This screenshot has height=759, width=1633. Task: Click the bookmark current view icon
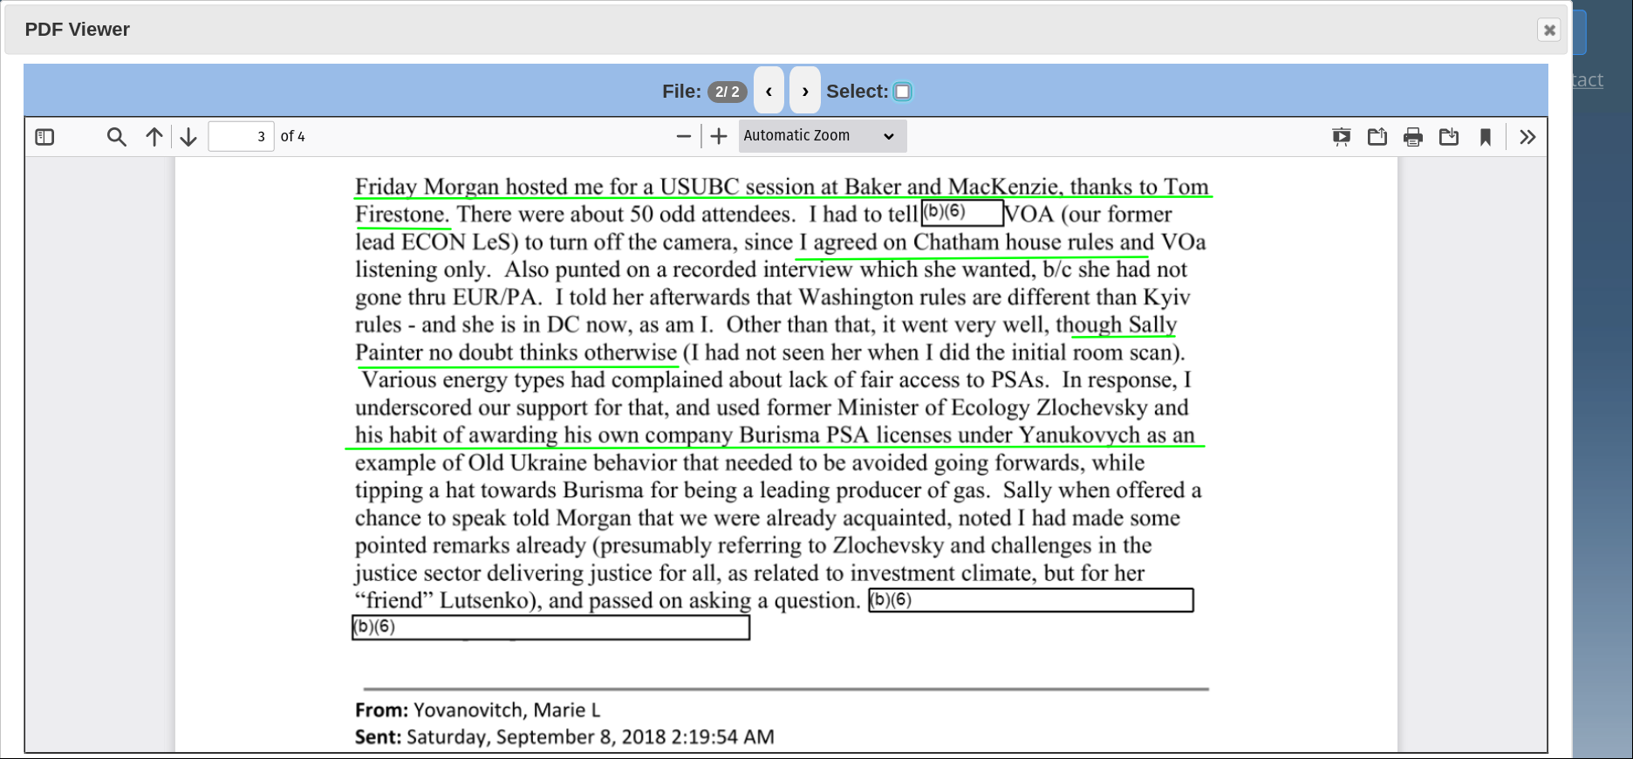(x=1486, y=137)
